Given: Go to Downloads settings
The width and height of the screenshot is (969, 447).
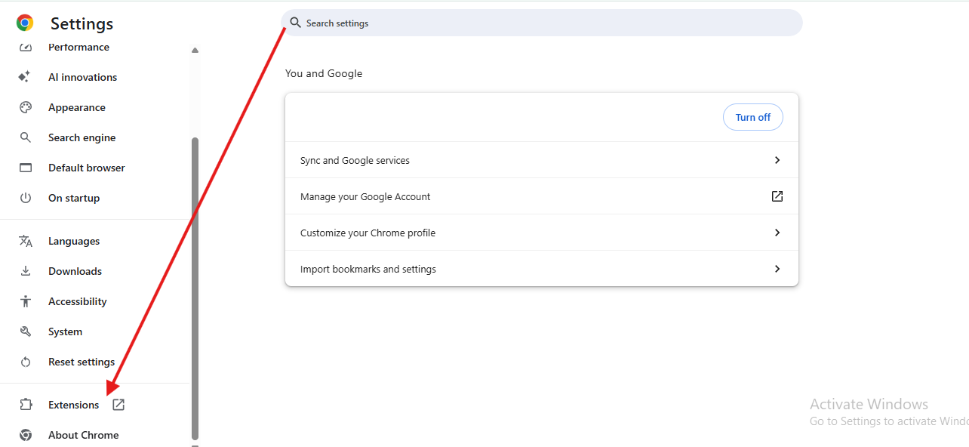Looking at the screenshot, I should click(x=75, y=271).
